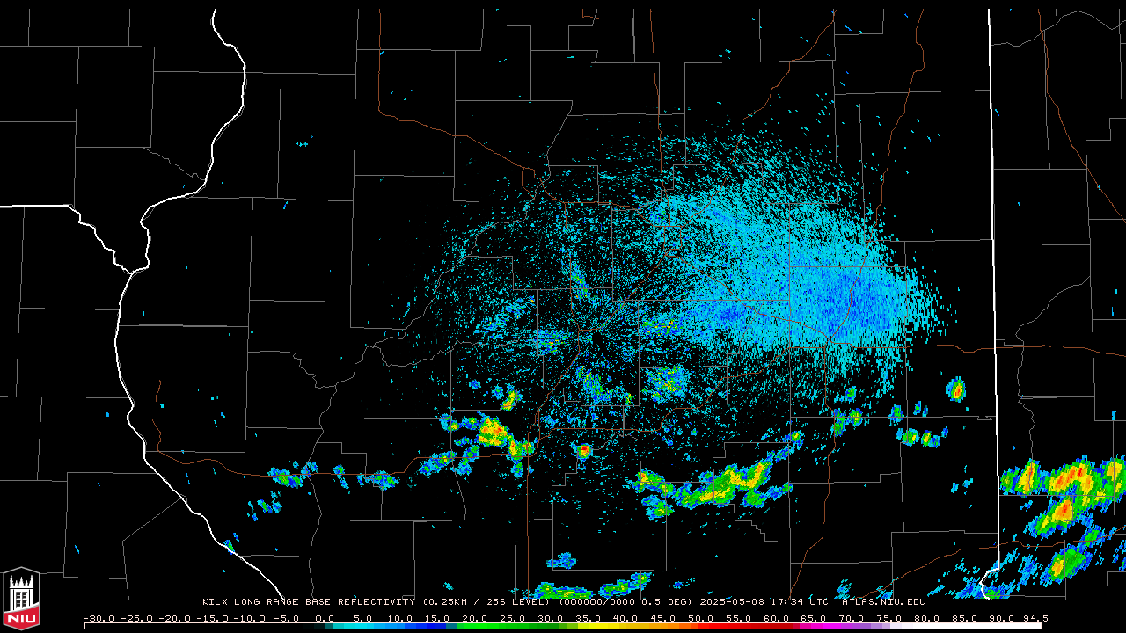
Task: Click the "5.0" scale label
Action: pos(363,619)
